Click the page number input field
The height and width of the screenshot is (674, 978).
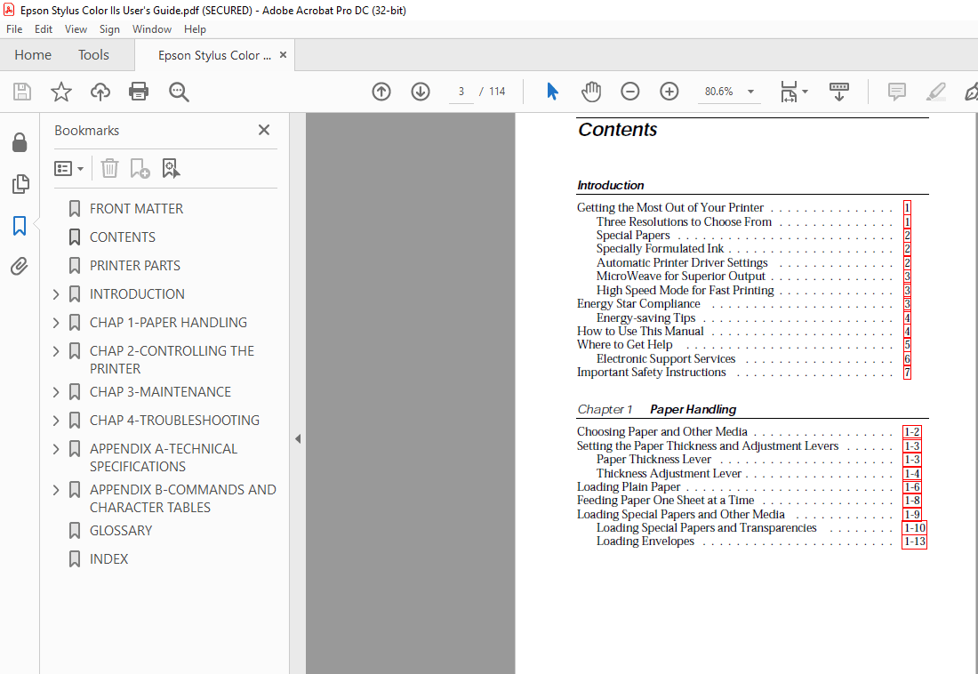(461, 92)
